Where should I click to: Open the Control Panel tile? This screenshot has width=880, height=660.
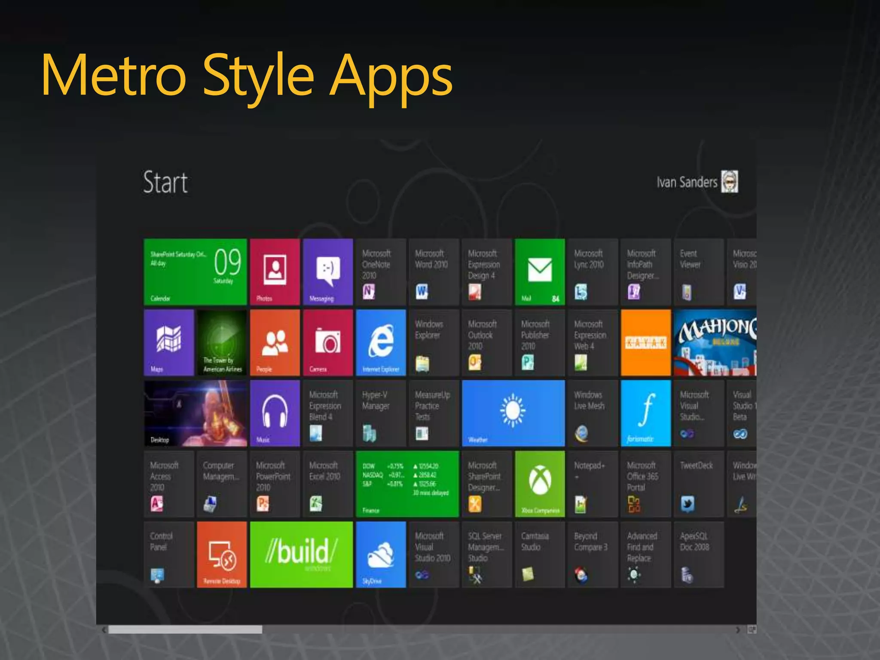(x=169, y=555)
